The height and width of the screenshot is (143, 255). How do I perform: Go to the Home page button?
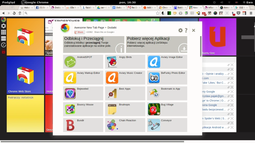pos(20,13)
